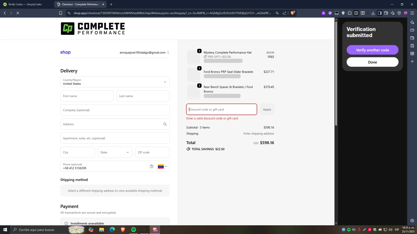The image size is (417, 234).
Task: Open Spotify from the taskbar
Action: (x=133, y=230)
